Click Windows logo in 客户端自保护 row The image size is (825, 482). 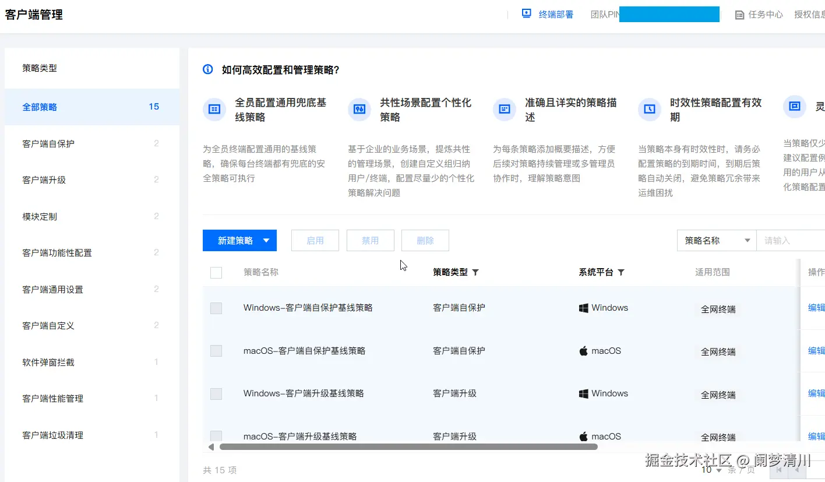(583, 308)
